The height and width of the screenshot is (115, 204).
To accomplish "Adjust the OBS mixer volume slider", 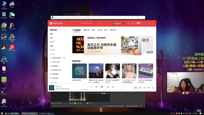I will click(95, 93).
